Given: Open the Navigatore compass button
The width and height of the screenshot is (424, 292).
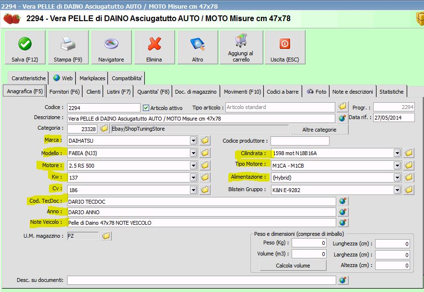Looking at the screenshot, I should point(111,47).
